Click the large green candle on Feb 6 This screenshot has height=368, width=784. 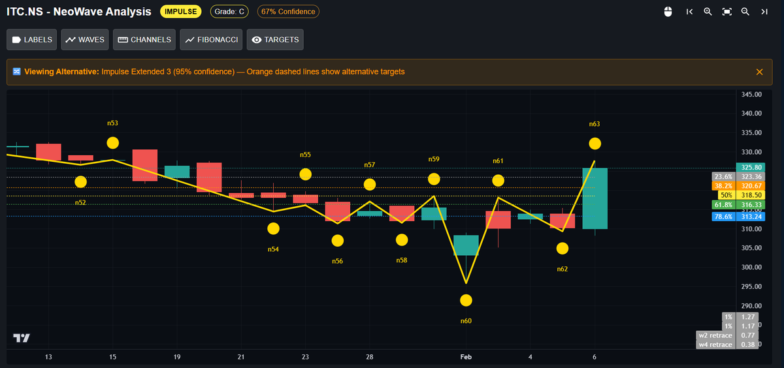point(595,198)
